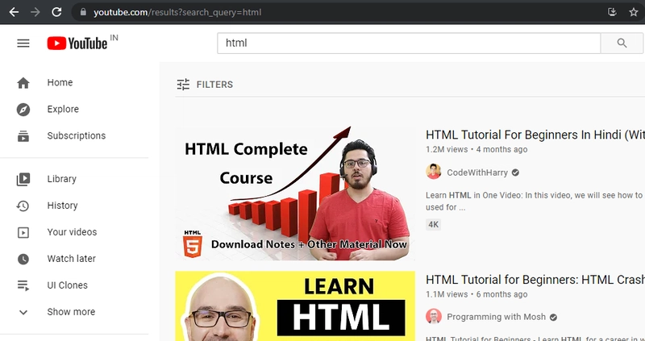The width and height of the screenshot is (645, 341).
Task: Click the Watch later clock icon
Action: [x=23, y=259]
